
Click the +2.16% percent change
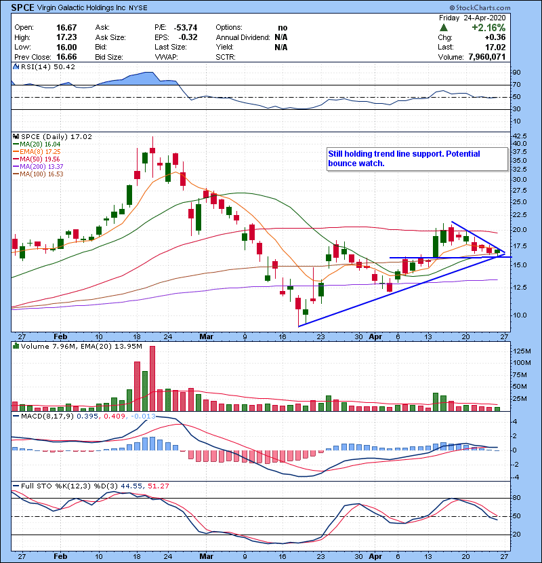tap(488, 27)
